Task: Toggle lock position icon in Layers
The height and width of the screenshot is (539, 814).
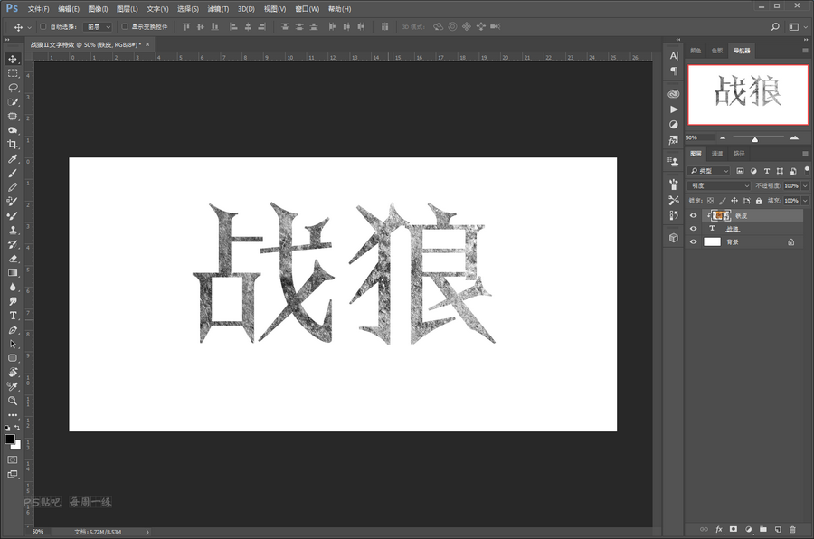Action: click(734, 201)
